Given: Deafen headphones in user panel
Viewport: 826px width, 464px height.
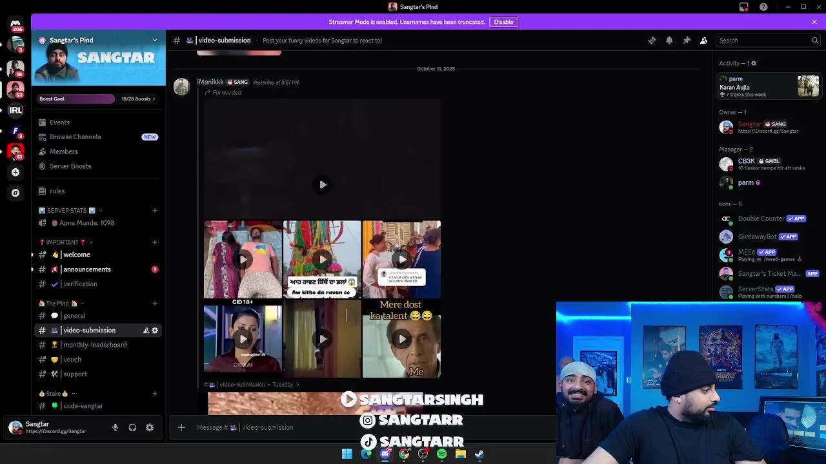Looking at the screenshot, I should coord(132,427).
